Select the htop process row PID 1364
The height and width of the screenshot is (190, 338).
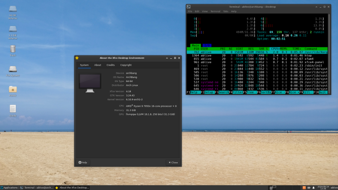coord(257,55)
